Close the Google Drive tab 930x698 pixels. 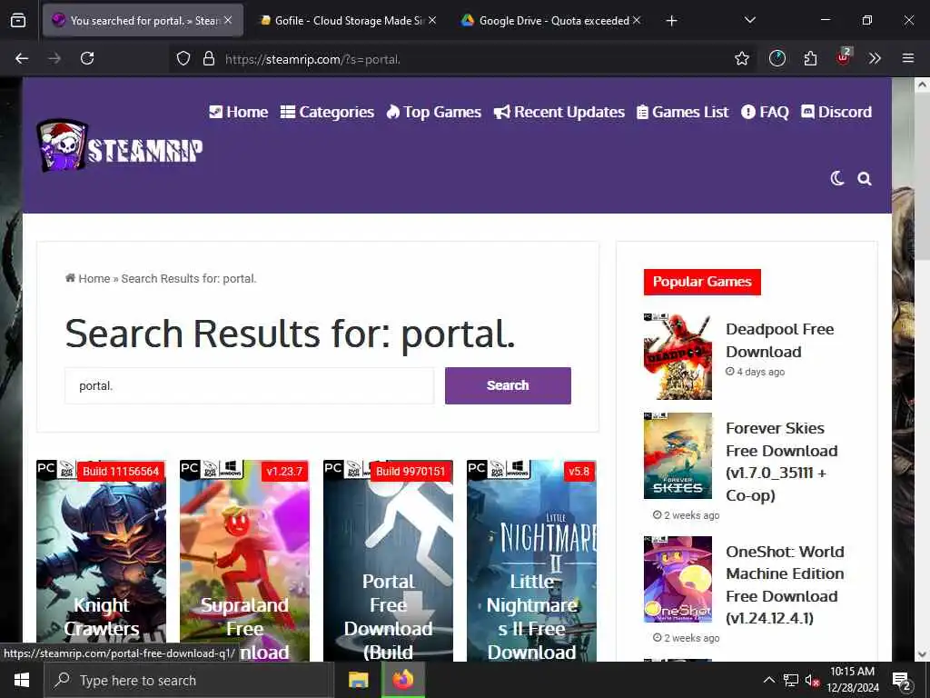coord(637,21)
